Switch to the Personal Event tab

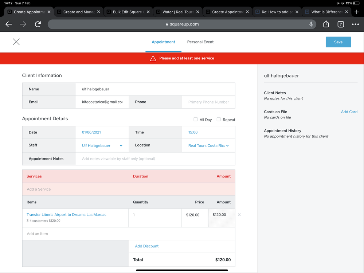point(200,42)
